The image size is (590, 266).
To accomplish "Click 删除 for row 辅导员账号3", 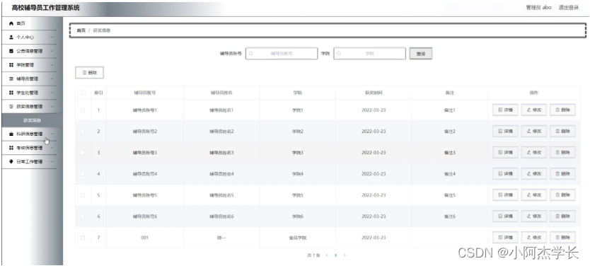I will click(x=562, y=153).
